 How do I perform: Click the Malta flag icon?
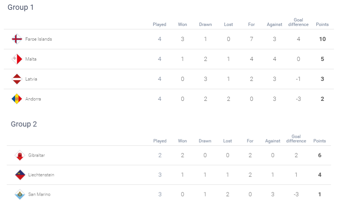click(x=17, y=59)
